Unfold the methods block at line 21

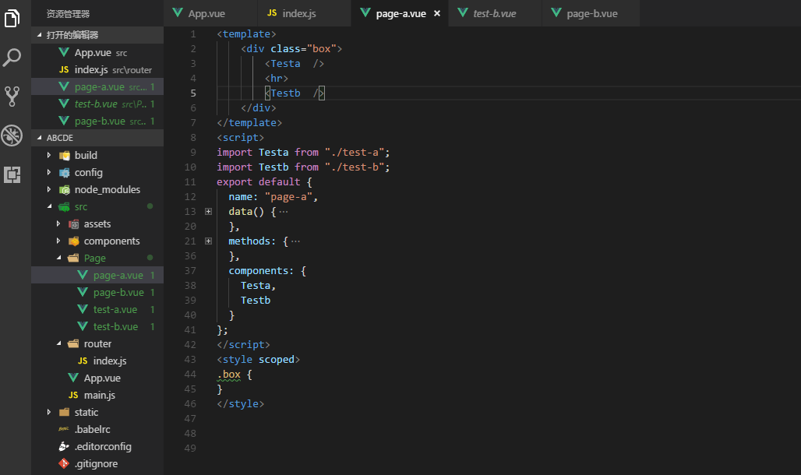[208, 241]
